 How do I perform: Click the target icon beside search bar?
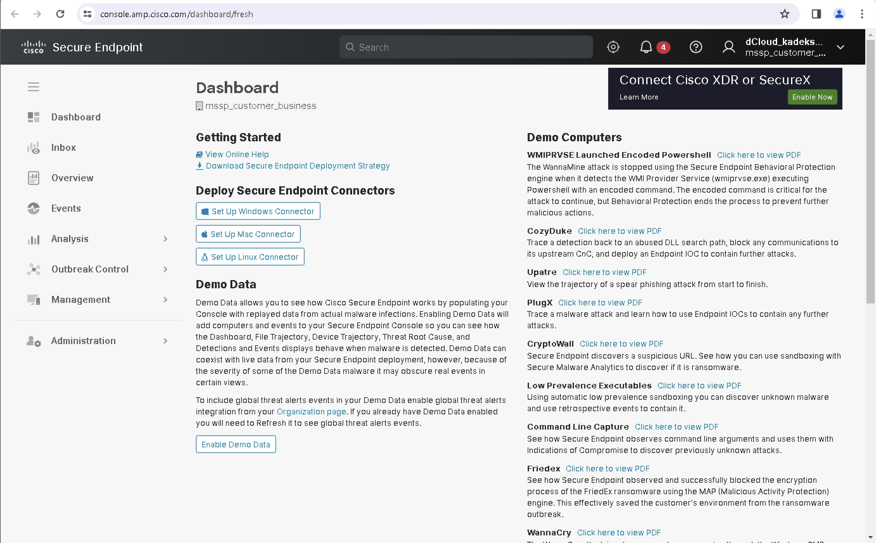coord(613,47)
